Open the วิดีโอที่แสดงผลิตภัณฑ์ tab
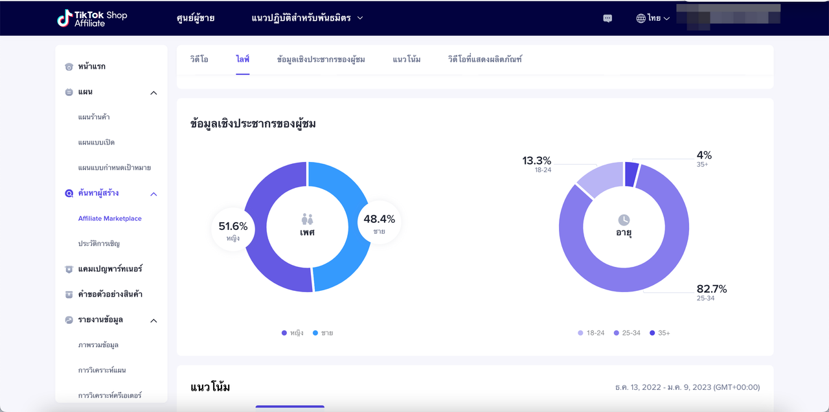This screenshot has height=412, width=829. pos(484,60)
